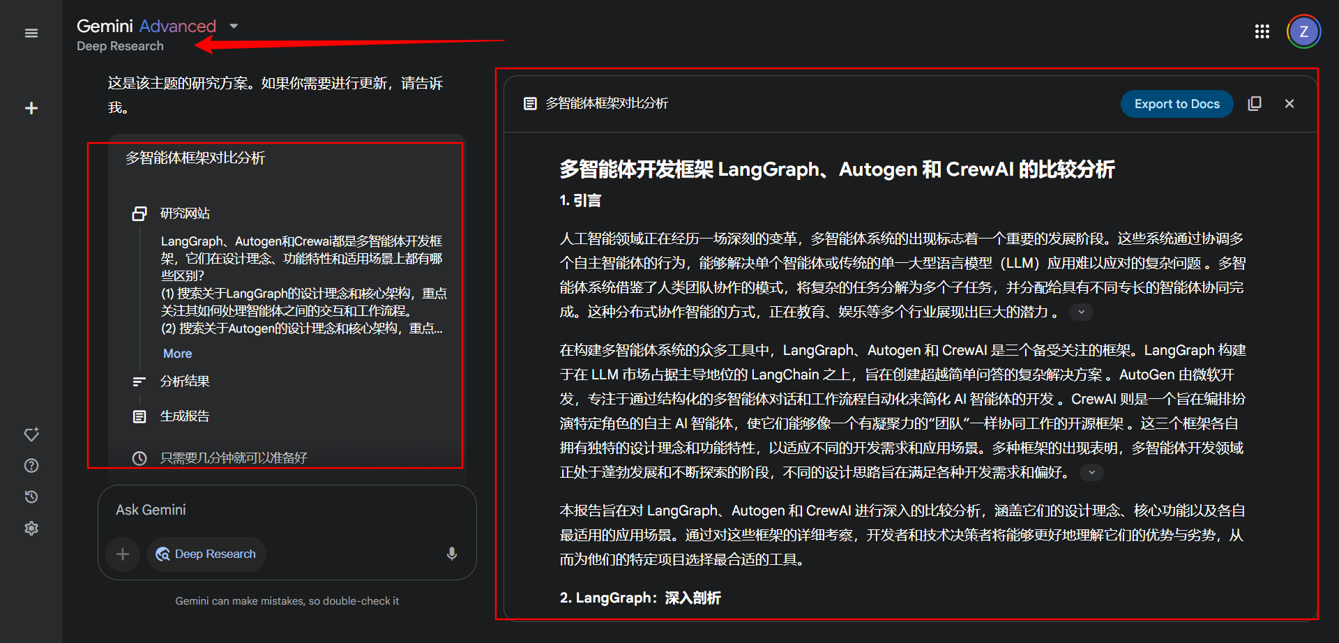
Task: Open the hamburger main menu
Action: tap(31, 33)
